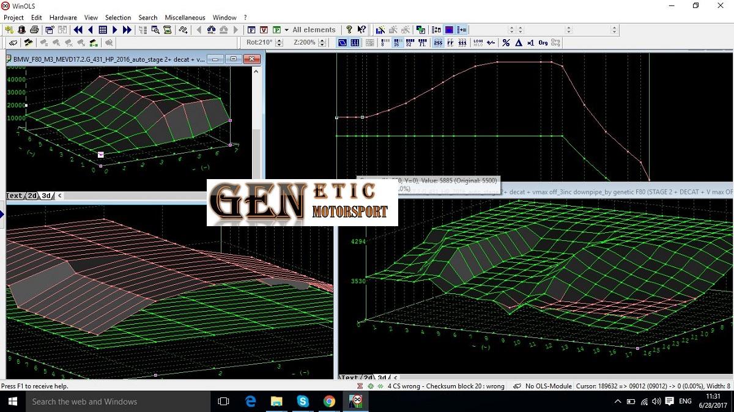The width and height of the screenshot is (734, 412).
Task: Click the print icon in the toolbar
Action: coord(35,30)
